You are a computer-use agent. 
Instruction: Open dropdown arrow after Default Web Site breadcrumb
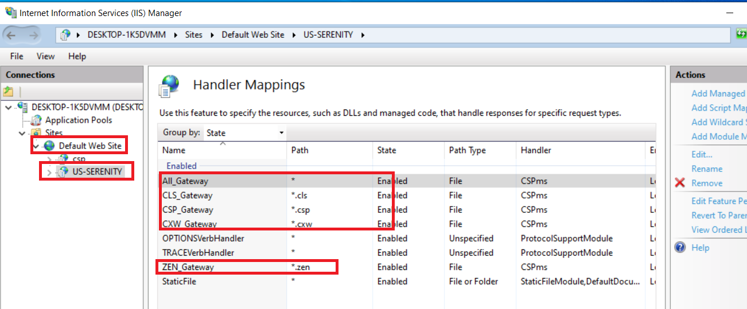click(x=294, y=35)
